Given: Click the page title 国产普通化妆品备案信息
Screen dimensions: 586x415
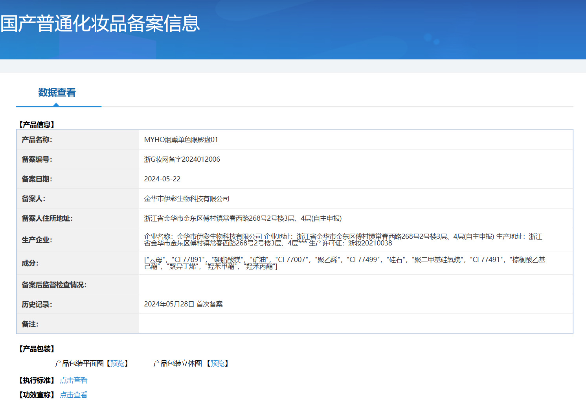Looking at the screenshot, I should point(100,23).
